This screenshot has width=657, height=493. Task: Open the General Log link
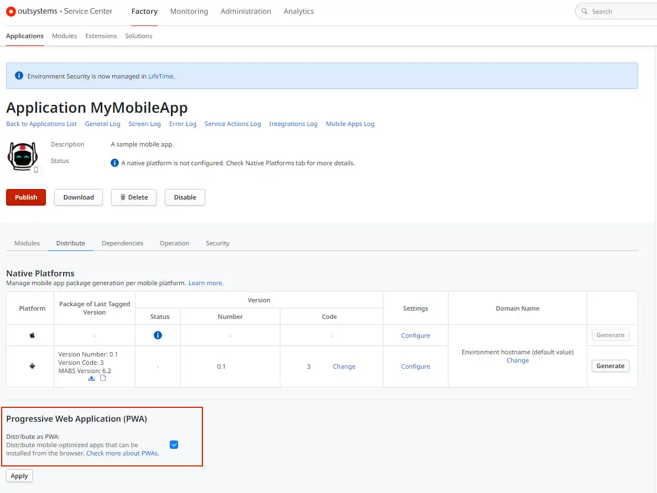pos(103,124)
